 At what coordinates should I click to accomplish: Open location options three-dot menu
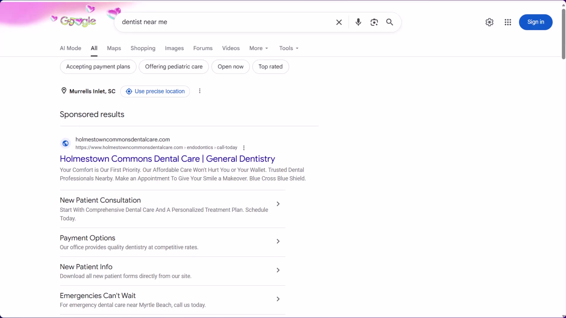[200, 91]
